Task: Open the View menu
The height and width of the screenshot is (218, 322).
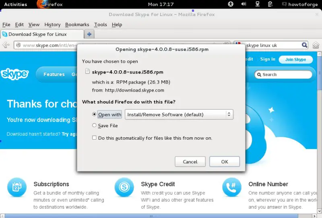Action: 34,24
